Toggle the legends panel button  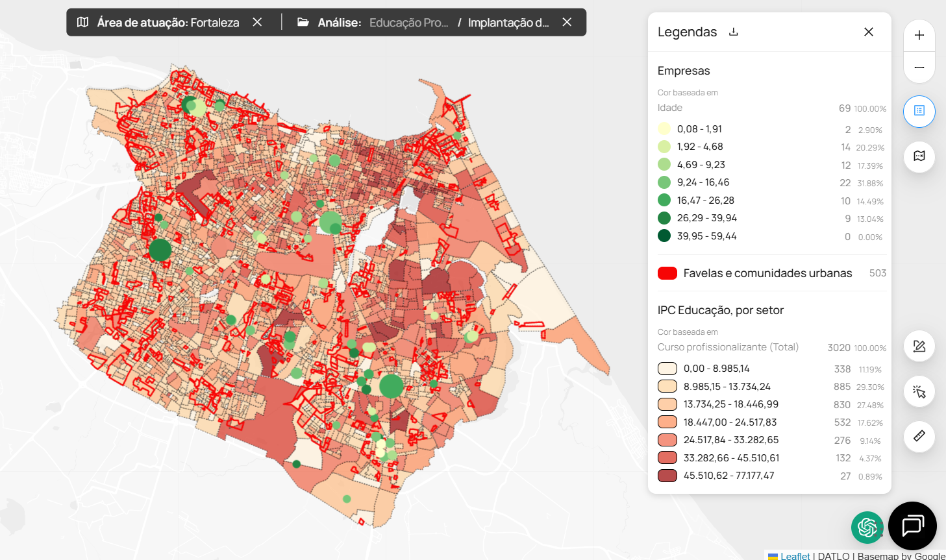click(919, 111)
